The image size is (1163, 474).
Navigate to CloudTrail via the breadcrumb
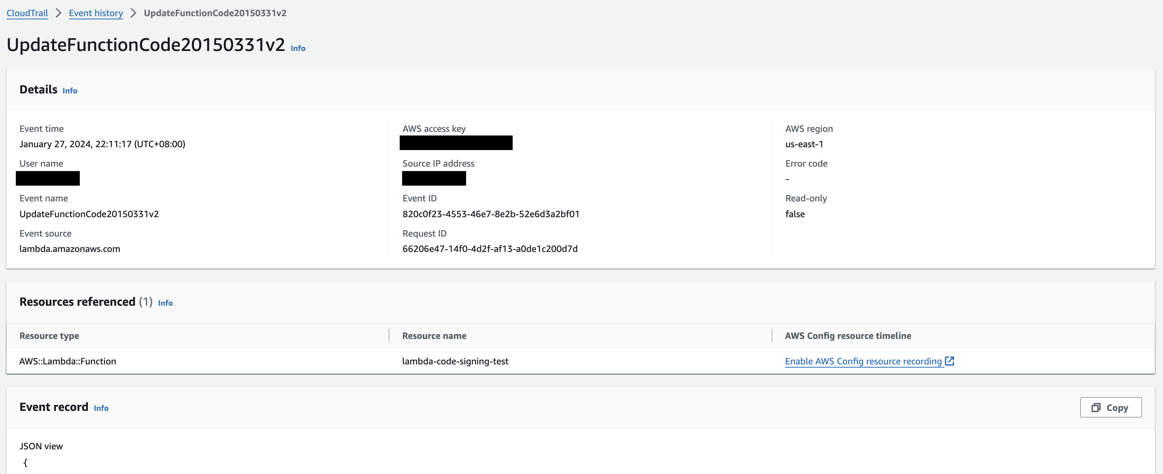27,13
